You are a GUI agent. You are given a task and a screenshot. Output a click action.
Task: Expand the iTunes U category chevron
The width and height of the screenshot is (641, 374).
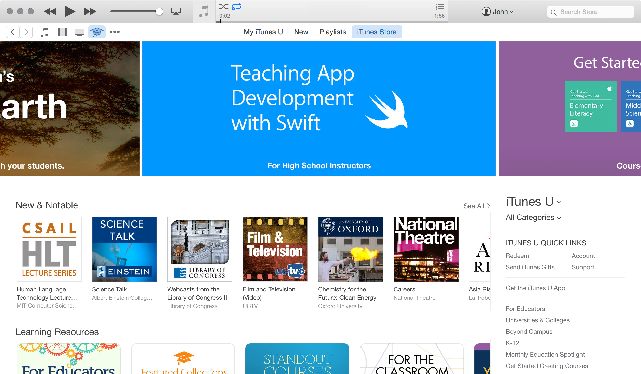(x=559, y=202)
